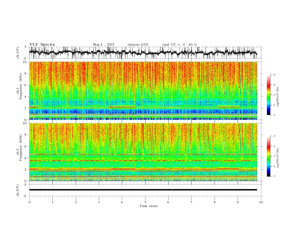This screenshot has height=227, width=294.
Task: Click ch.2 'log(PSD)(V²/Hz)' colorbar label
Action: click(x=278, y=158)
